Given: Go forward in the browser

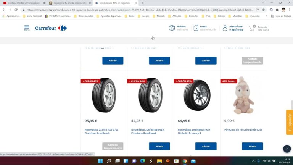Looking at the screenshot, I should 10,10.
